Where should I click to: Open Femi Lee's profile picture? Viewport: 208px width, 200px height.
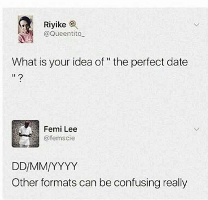25,134
